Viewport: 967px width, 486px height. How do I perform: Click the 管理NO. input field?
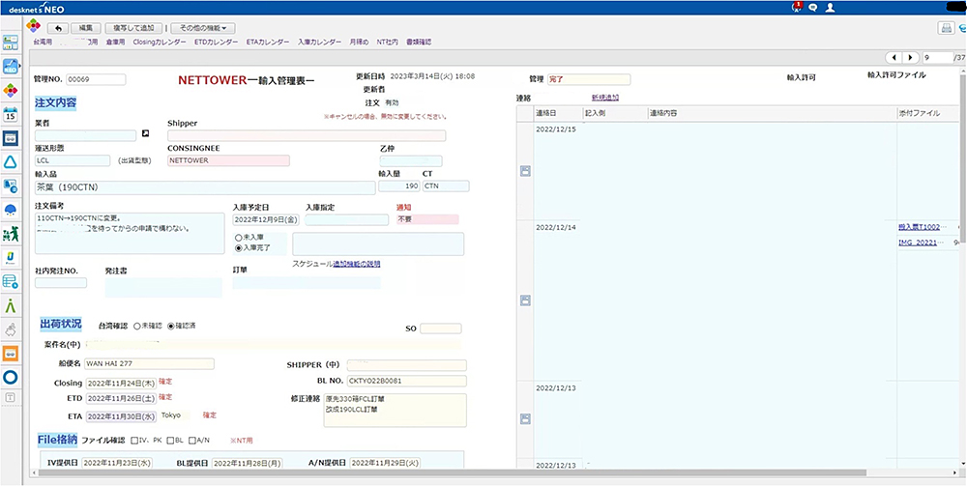coord(95,79)
